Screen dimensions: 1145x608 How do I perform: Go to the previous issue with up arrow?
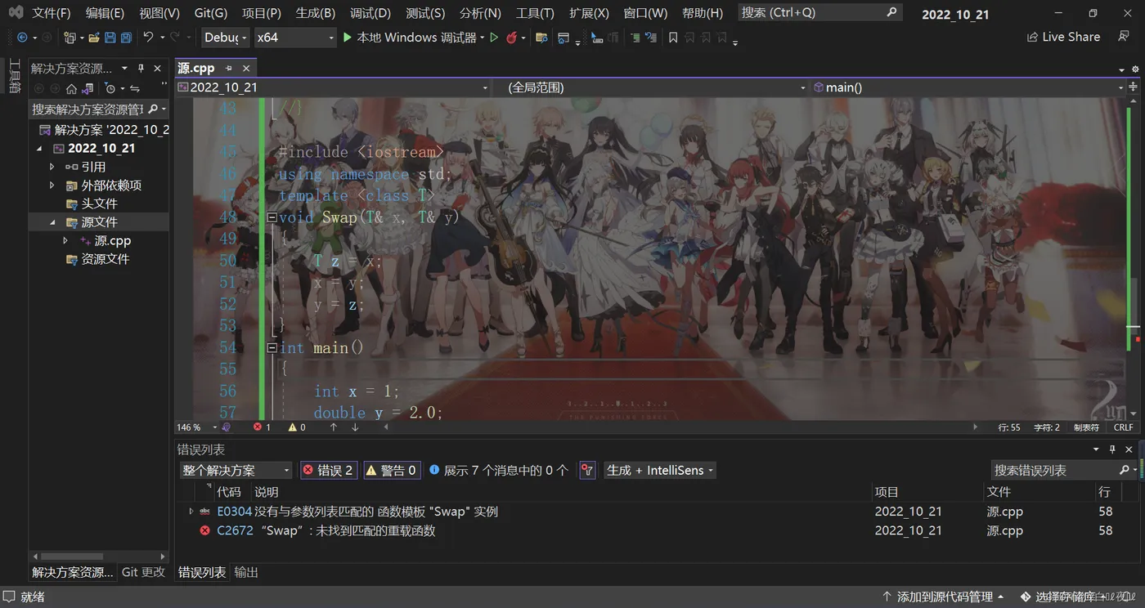click(333, 427)
